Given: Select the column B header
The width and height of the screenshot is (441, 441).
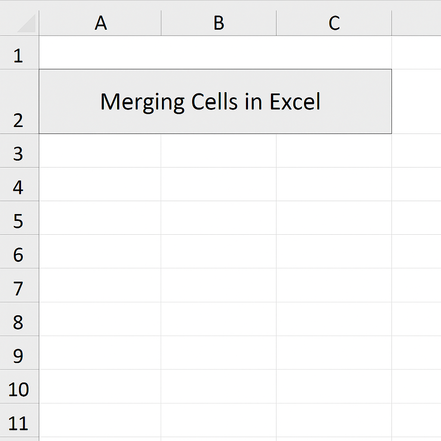Looking at the screenshot, I should (219, 23).
